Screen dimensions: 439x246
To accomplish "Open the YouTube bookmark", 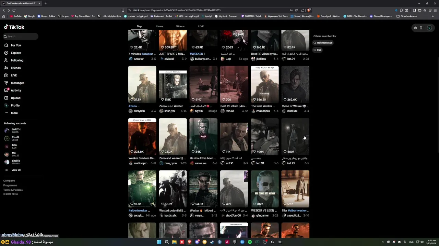I will pyautogui.click(x=16, y=16).
